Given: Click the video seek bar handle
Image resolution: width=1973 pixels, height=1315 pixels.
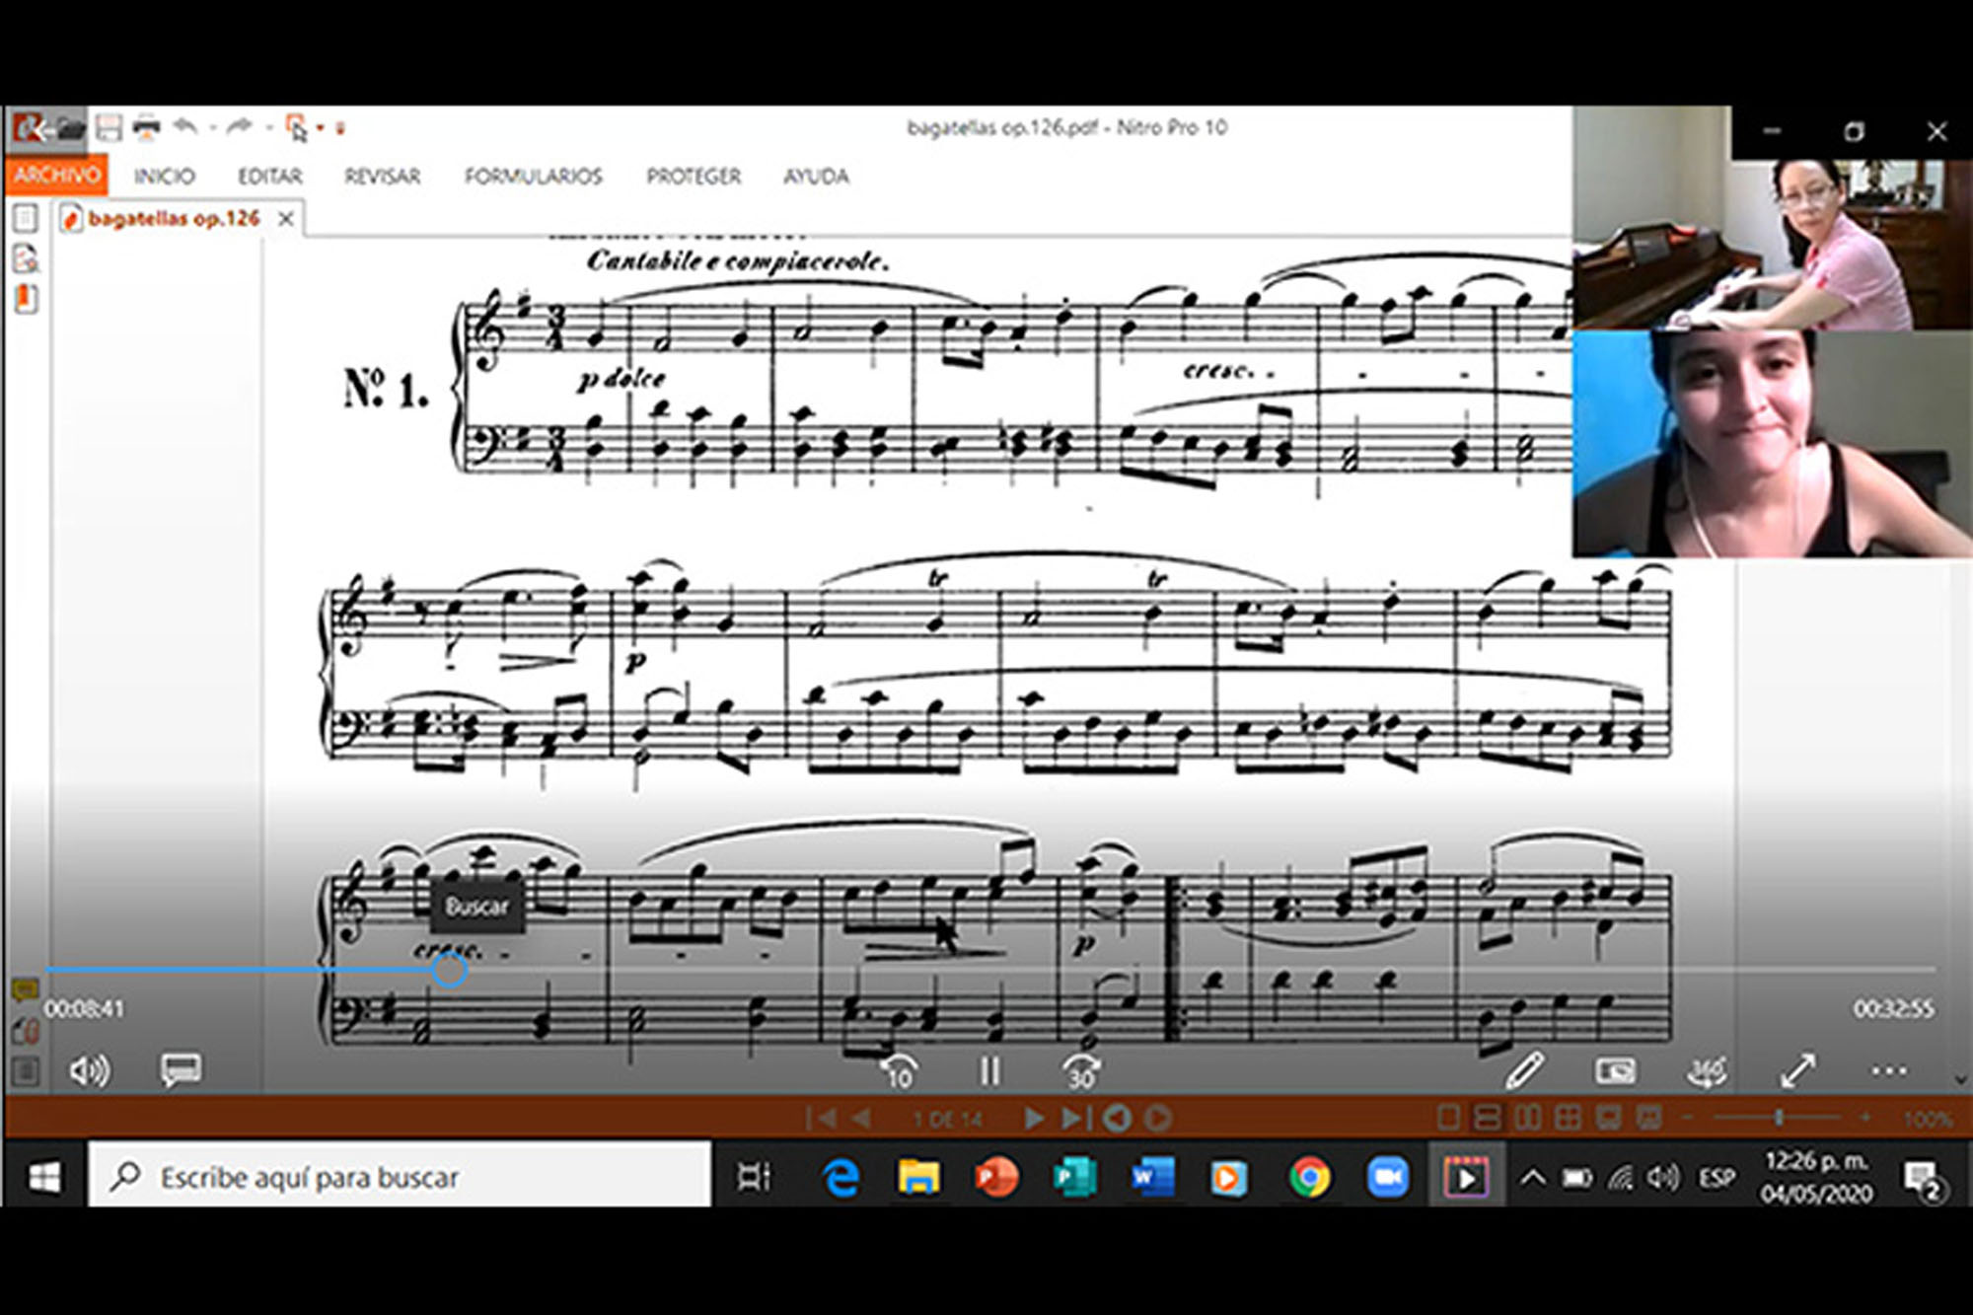Looking at the screenshot, I should click(449, 971).
